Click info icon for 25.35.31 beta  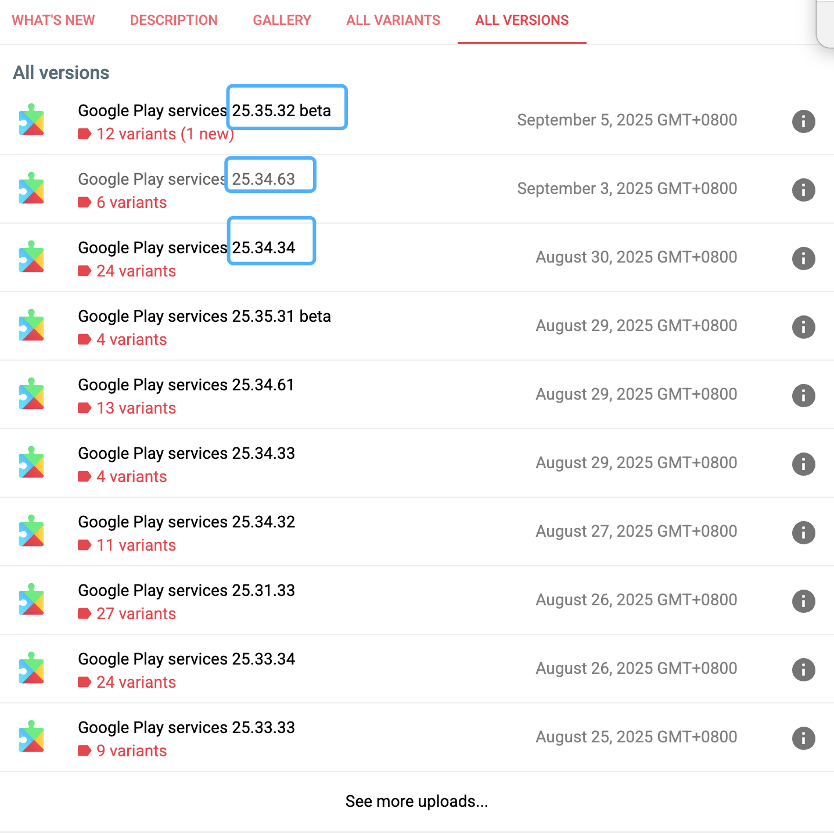pos(803,327)
